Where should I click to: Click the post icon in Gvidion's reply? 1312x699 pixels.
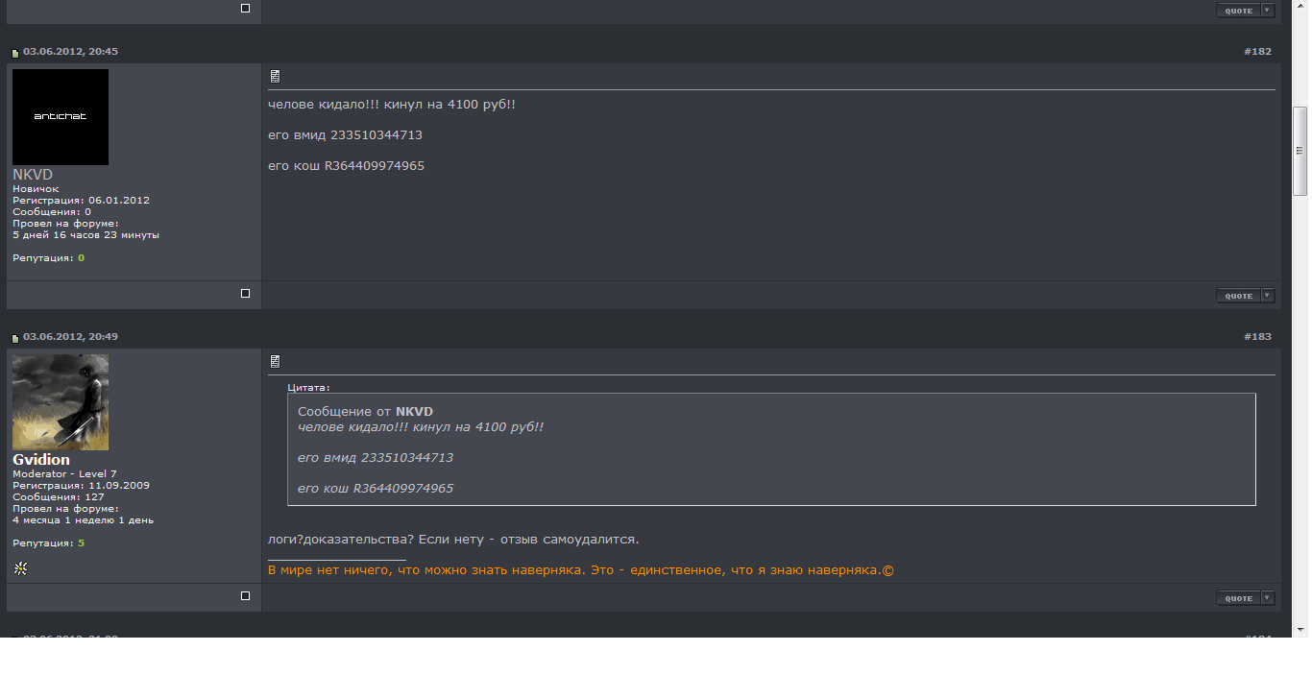click(x=275, y=361)
